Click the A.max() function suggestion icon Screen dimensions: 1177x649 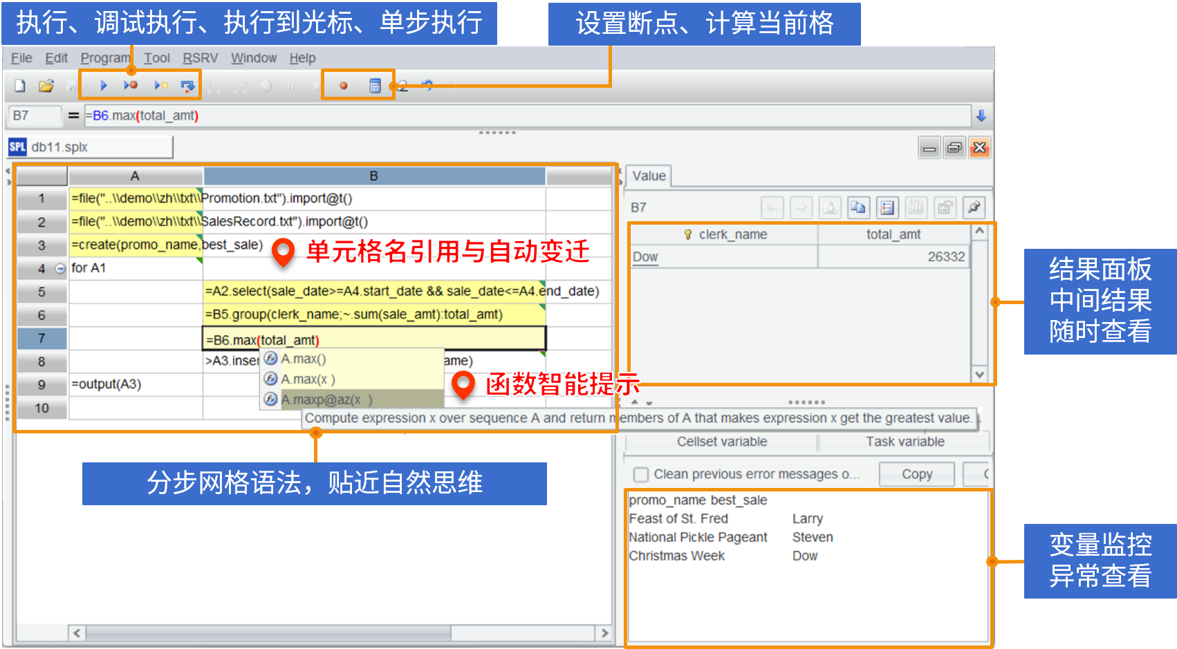coord(271,359)
